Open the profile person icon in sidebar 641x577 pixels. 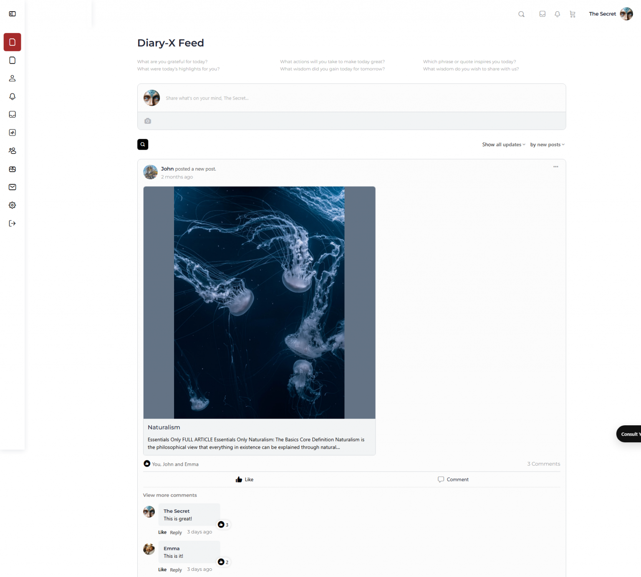pos(12,78)
